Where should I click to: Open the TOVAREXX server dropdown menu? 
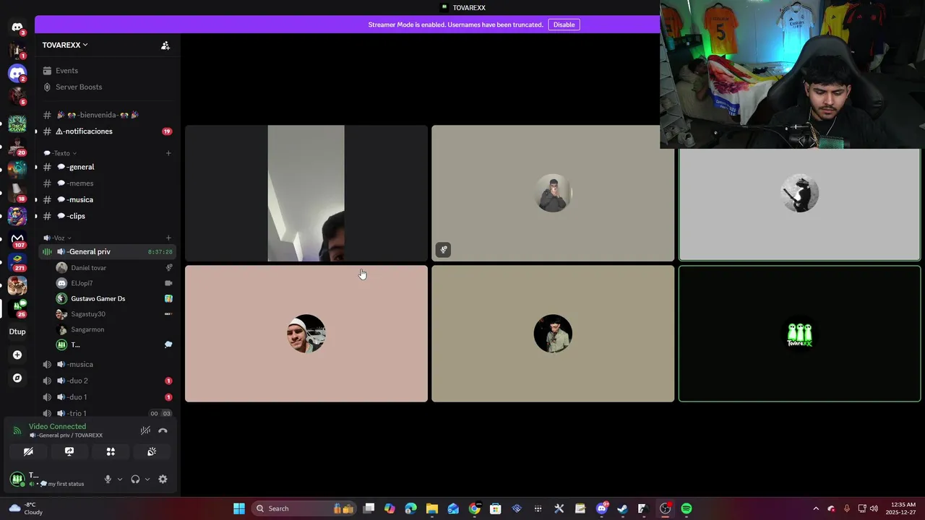[65, 45]
